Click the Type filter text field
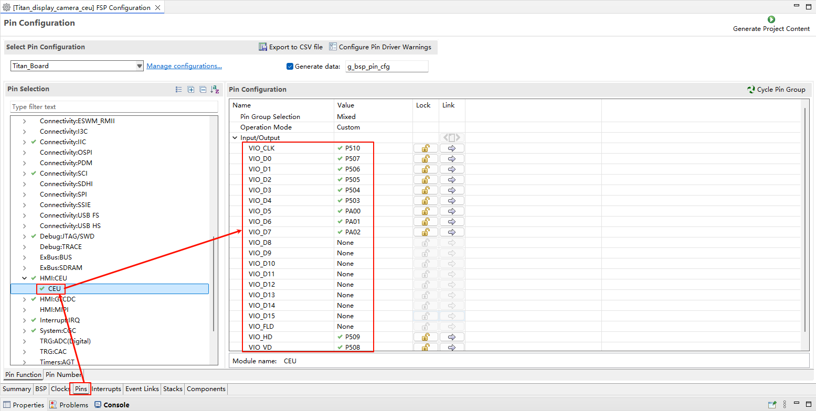Screen dimensions: 816x411 (x=114, y=107)
